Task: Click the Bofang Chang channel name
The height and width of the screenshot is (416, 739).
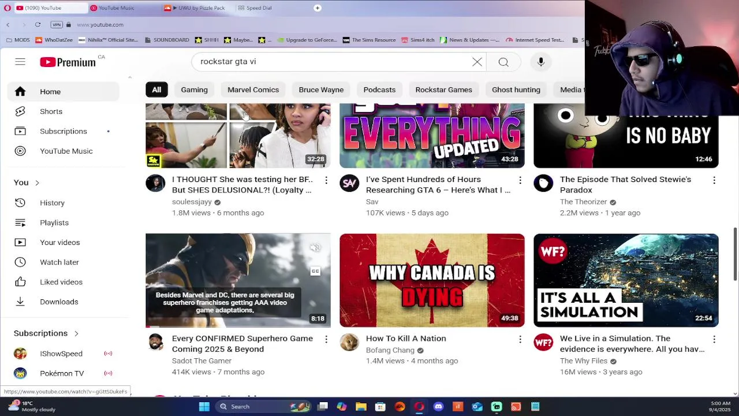Action: [x=390, y=350]
